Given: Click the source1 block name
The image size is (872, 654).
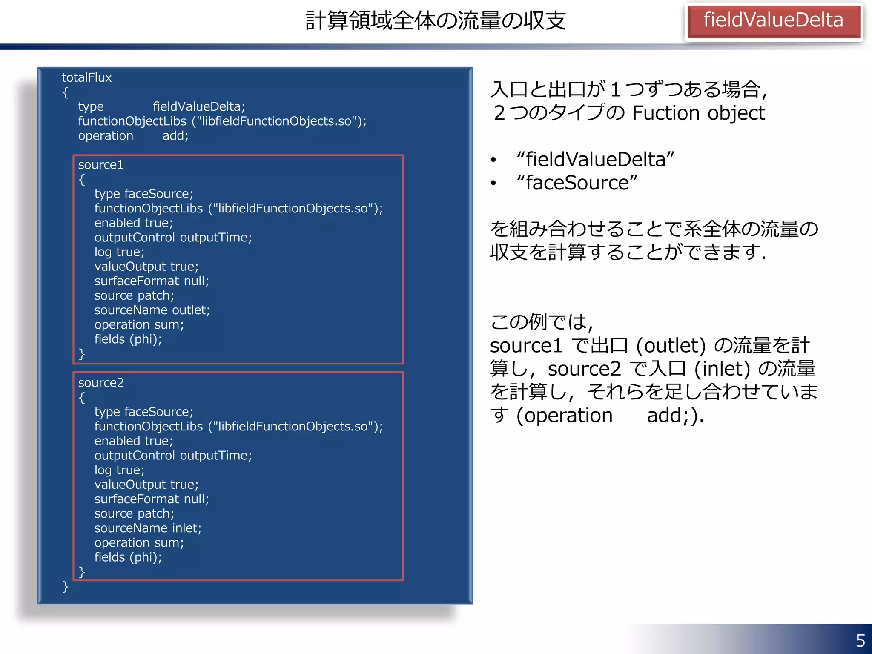Looking at the screenshot, I should [100, 165].
